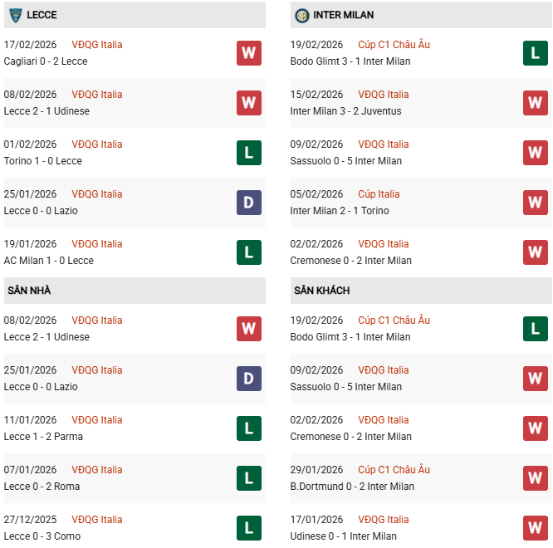Open Cúp C1 Châu Âu link dated 29/01/2026

[x=394, y=470]
